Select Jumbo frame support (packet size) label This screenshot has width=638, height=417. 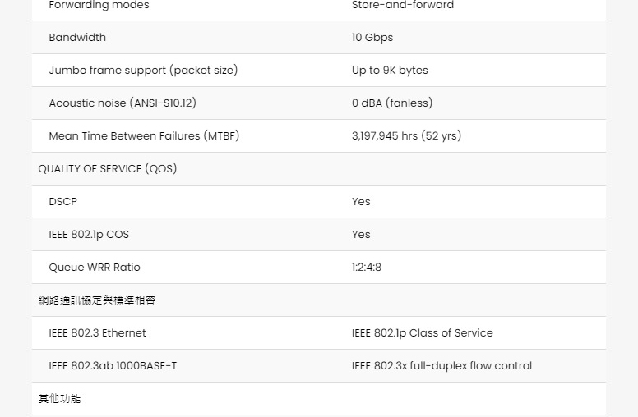143,70
